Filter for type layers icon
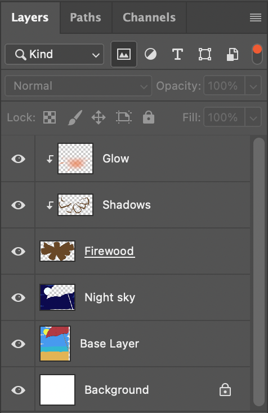268x413 pixels. [177, 54]
